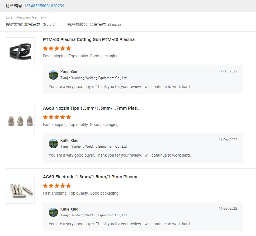Open Tianjin Yusheng company name in PTM-60 reply
This screenshot has height=236, width=256.
94,78
